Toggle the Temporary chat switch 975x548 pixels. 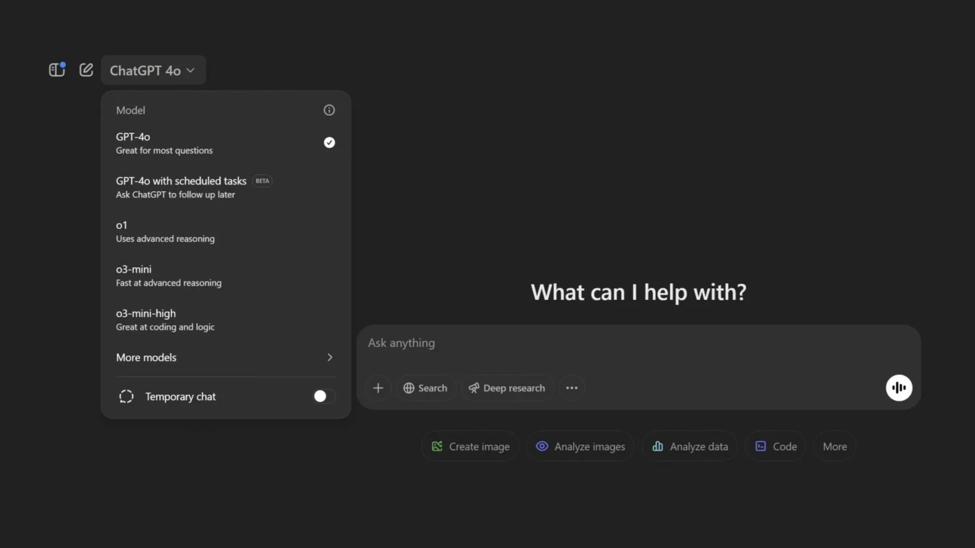pyautogui.click(x=324, y=397)
